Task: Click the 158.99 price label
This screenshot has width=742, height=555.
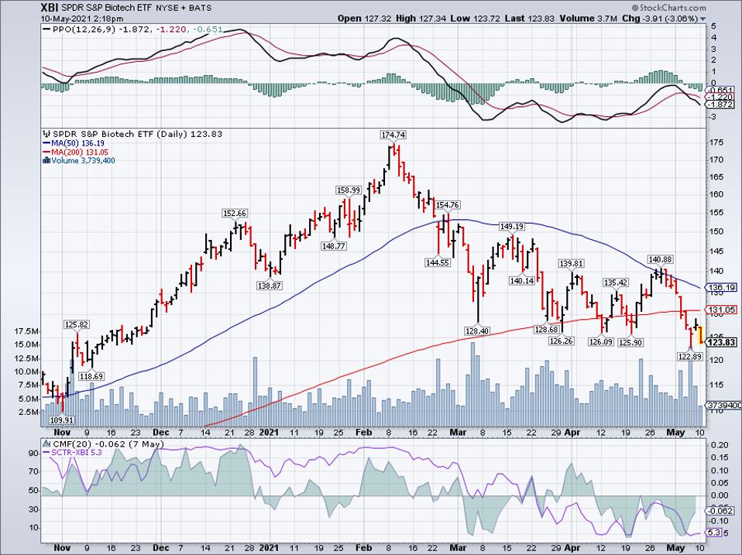Action: pyautogui.click(x=349, y=190)
